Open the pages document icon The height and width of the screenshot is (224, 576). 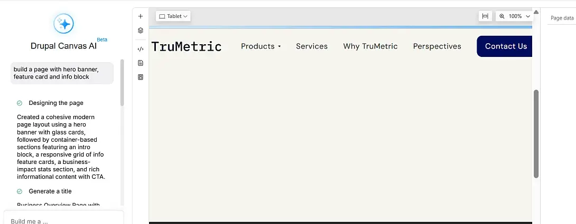141,63
